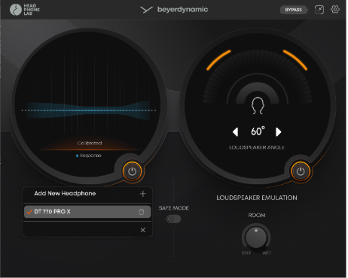This screenshot has height=278, width=348.
Task: Click the LOUDSPEAKER ANGLE label
Action: (257, 147)
